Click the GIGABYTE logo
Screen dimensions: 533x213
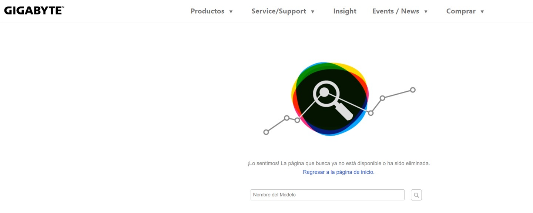coord(34,11)
